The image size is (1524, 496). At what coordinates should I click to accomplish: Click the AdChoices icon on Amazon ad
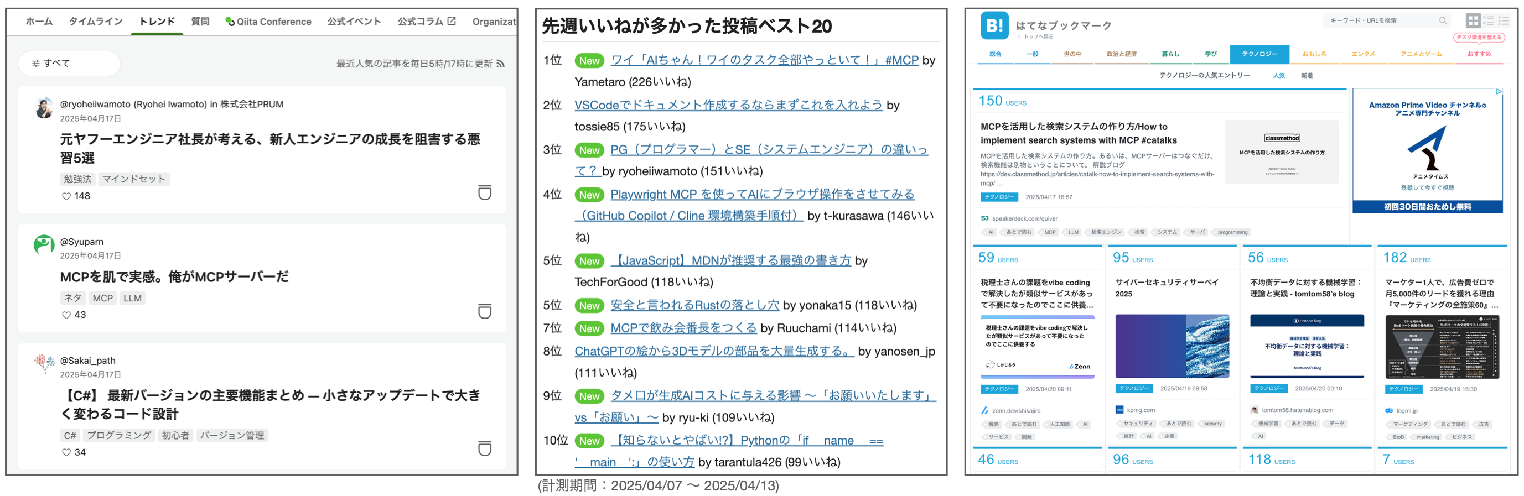1499,92
